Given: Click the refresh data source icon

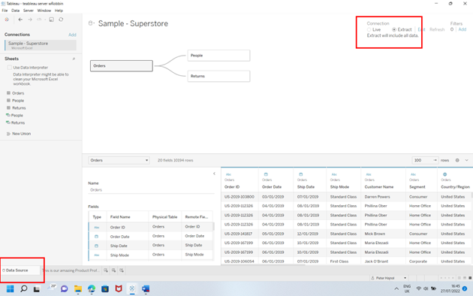Looking at the screenshot, I should tap(61, 20).
